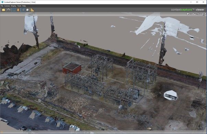Click the ContextCapture app icon in title bar
Screen dimensions: 207x134
click(x=2, y=2)
